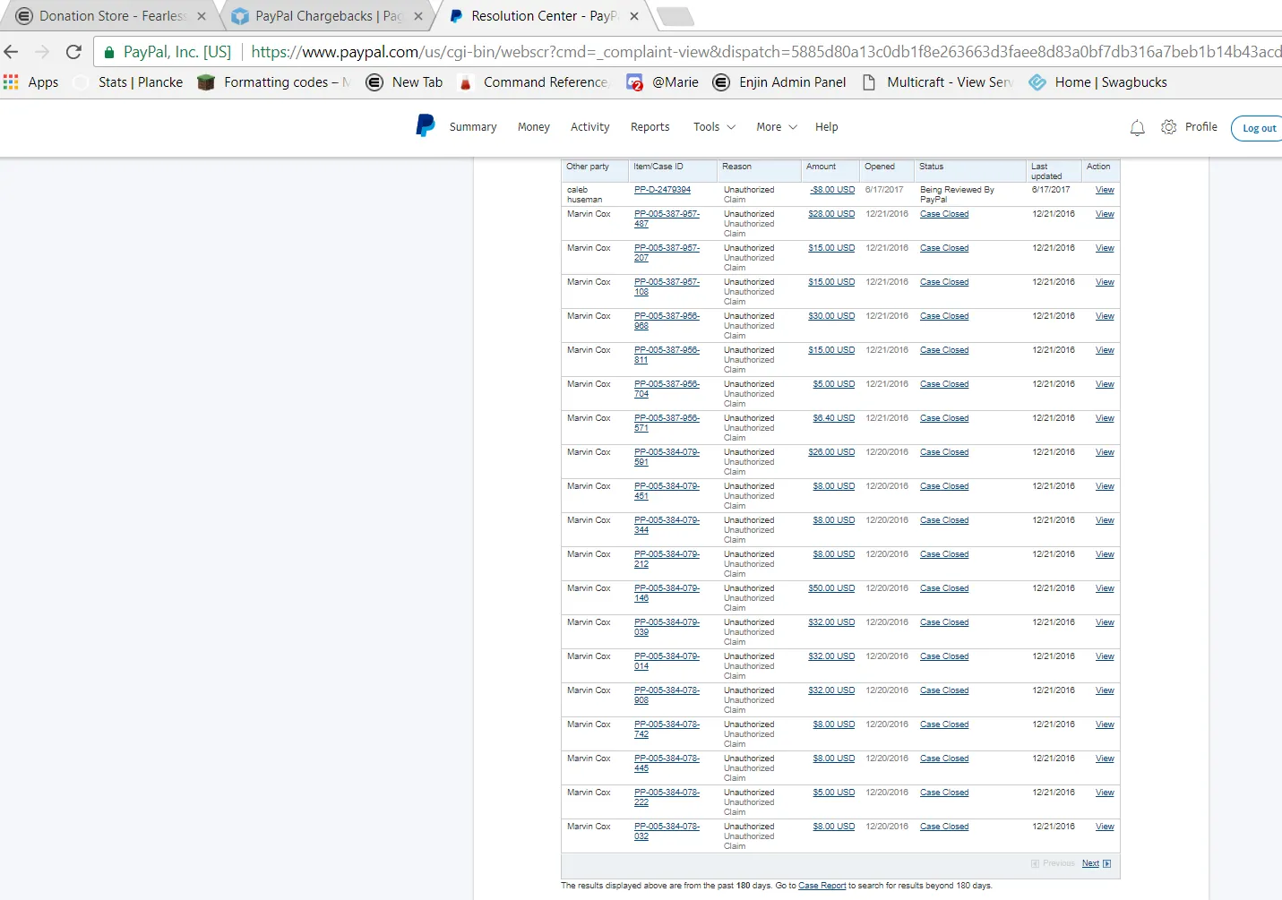Open the $6.40 USD amount link
Viewport: 1282px width, 900px height.
[x=834, y=418]
